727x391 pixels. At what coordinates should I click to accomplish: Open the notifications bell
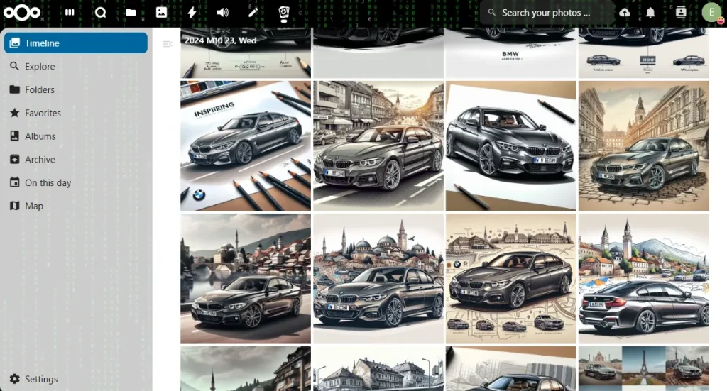(x=650, y=13)
